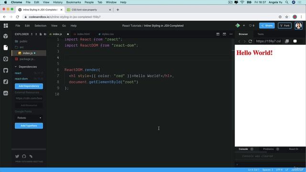Open the Roboto Google Fonts dropdown
306x172 pixels.
point(29,118)
